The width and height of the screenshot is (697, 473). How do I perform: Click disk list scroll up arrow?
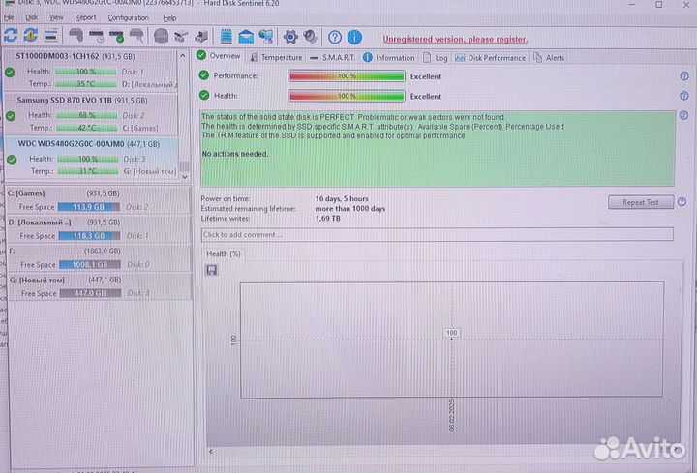click(183, 56)
